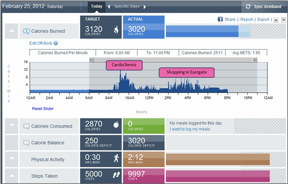Collapse all sections with up arrow button
This screenshot has height=184, width=288.
click(x=283, y=20)
